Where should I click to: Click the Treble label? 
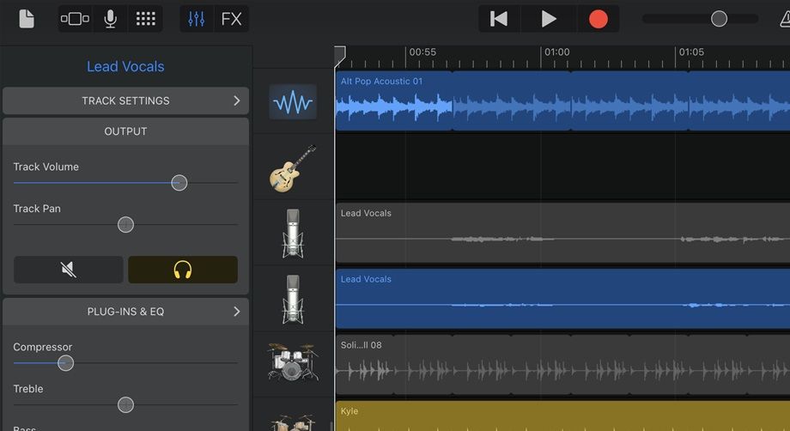click(x=28, y=389)
